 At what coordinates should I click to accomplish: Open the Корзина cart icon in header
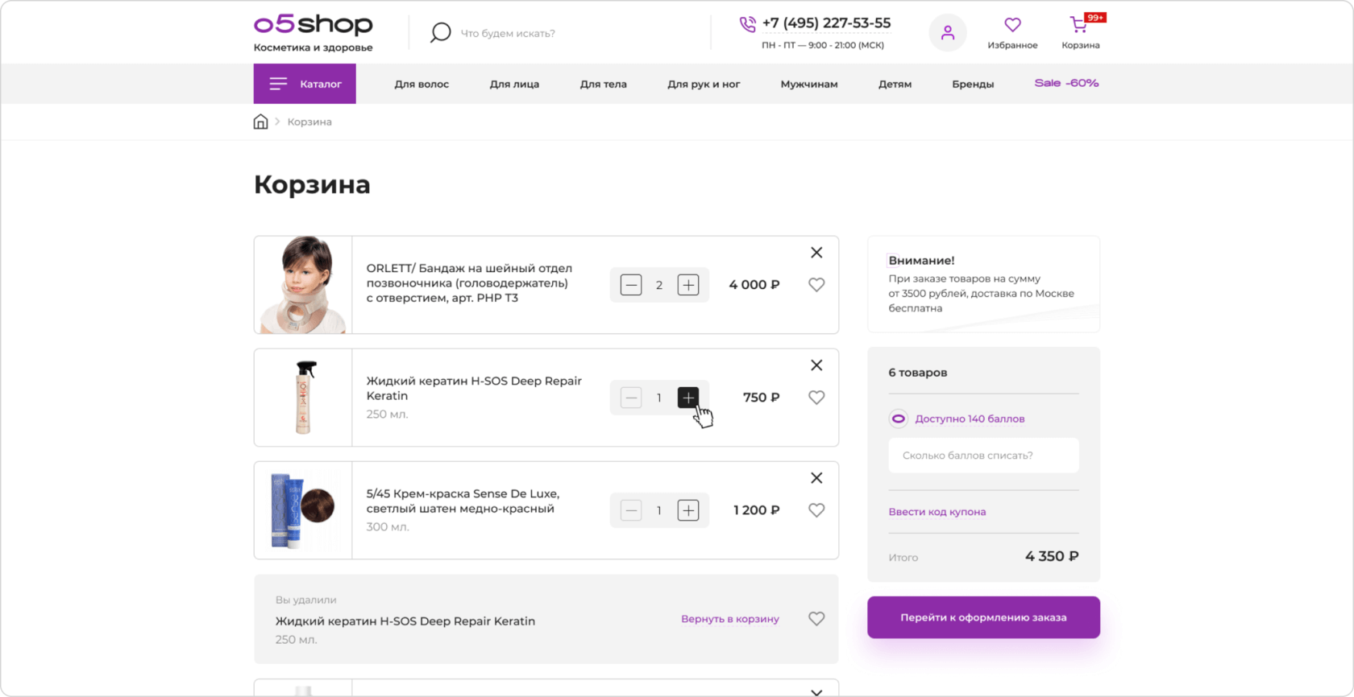pos(1079,26)
